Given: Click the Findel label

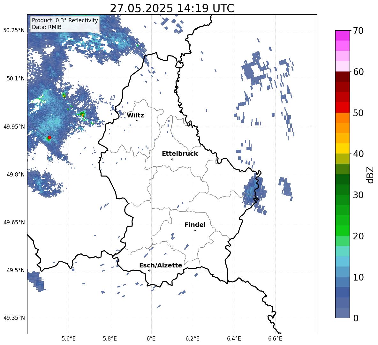Looking at the screenshot, I should tap(195, 225).
